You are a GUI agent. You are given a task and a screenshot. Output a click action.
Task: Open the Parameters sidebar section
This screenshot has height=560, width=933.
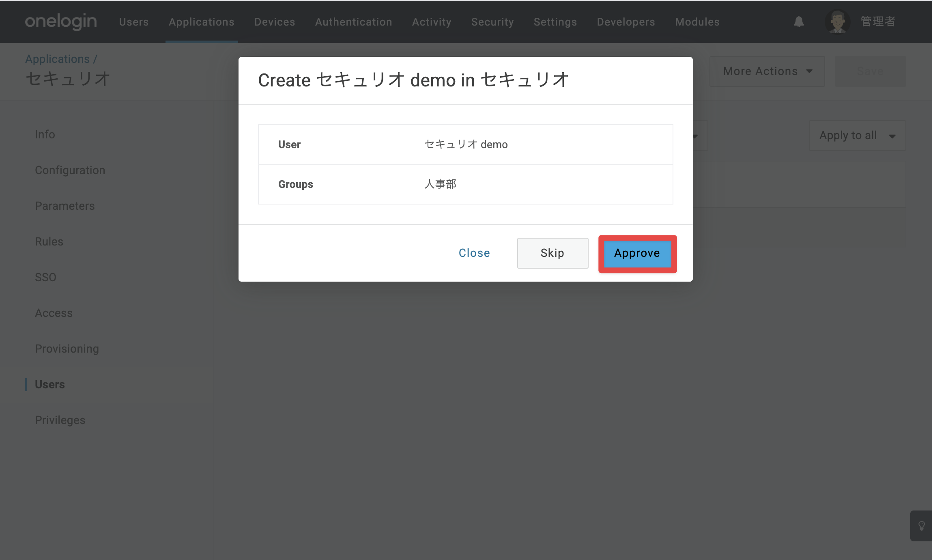[65, 206]
